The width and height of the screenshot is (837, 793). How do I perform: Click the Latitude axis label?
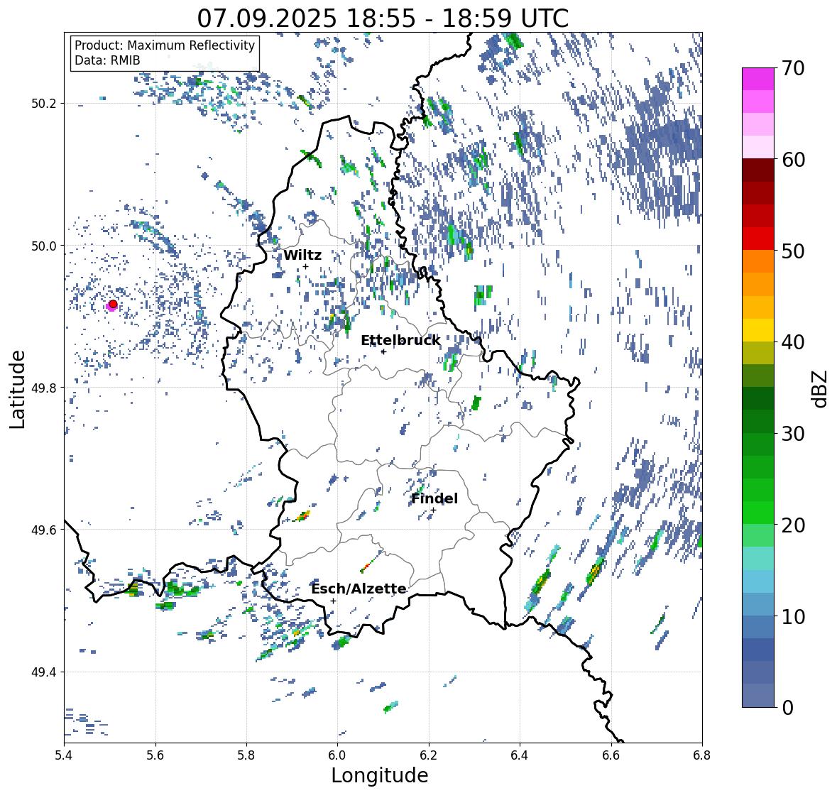18,390
